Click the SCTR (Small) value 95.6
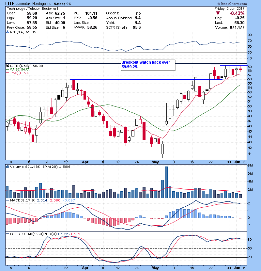Image resolution: width=261 pixels, height=271 pixels. tap(137, 27)
